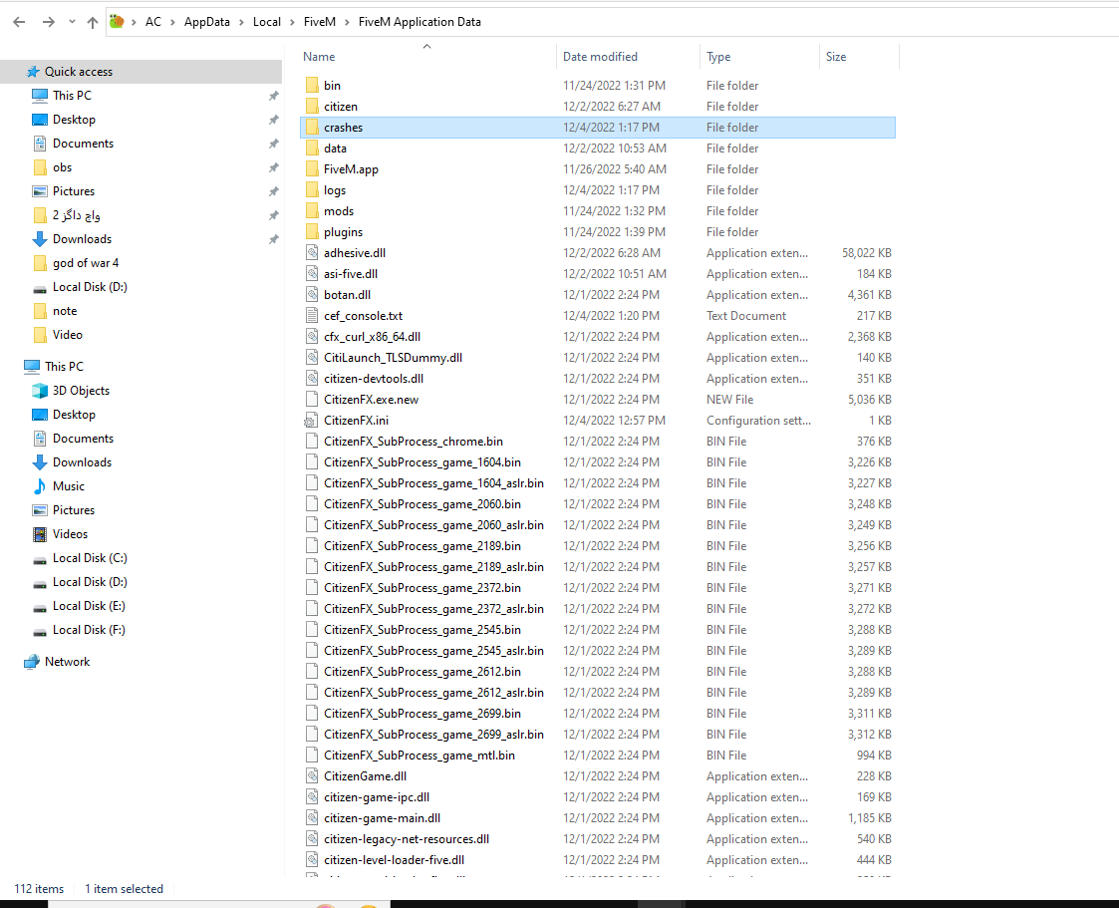
Task: Click CitizenFX_SubProcess_chrome.bin file icon
Action: [x=312, y=442]
